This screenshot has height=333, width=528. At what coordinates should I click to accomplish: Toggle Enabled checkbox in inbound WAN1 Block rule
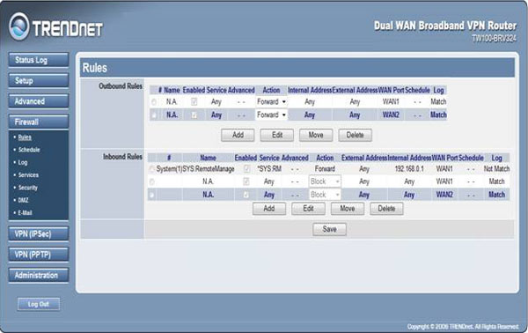pos(246,181)
